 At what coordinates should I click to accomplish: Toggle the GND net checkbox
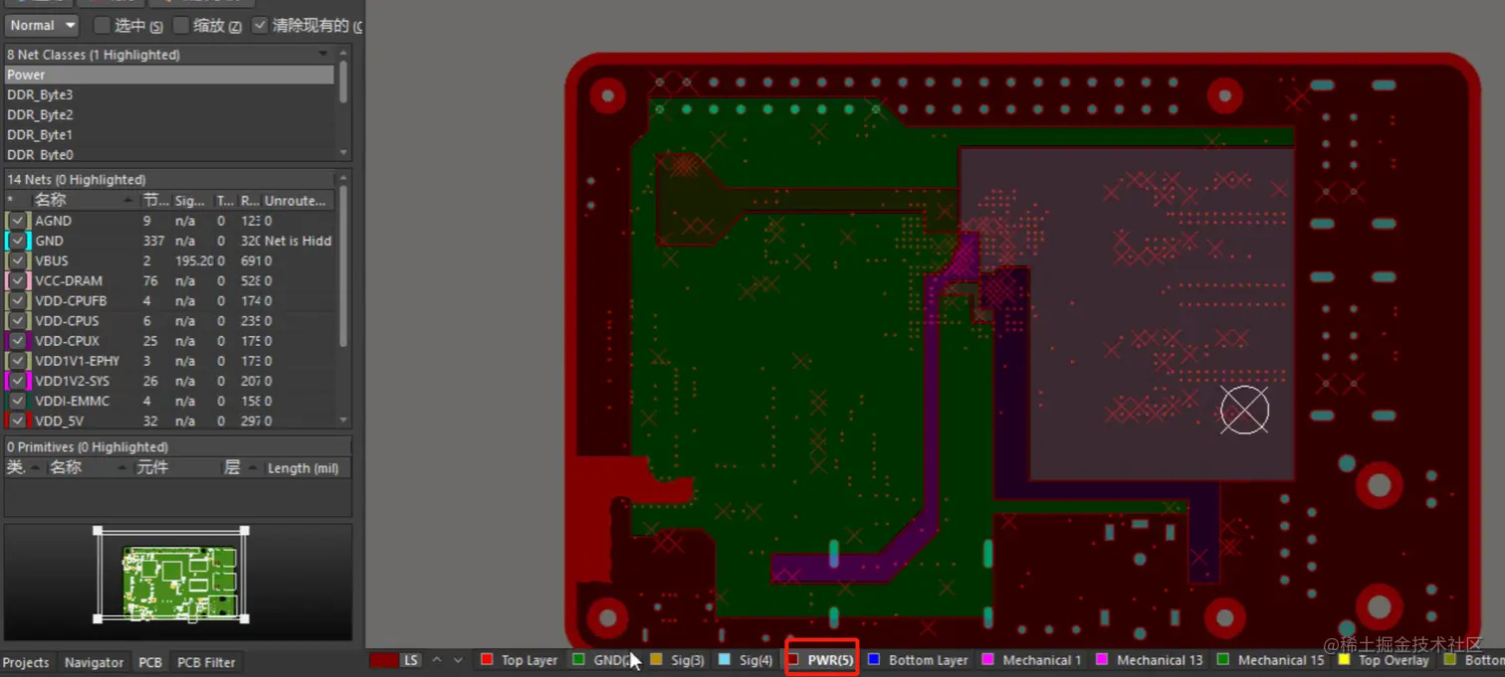(x=18, y=241)
